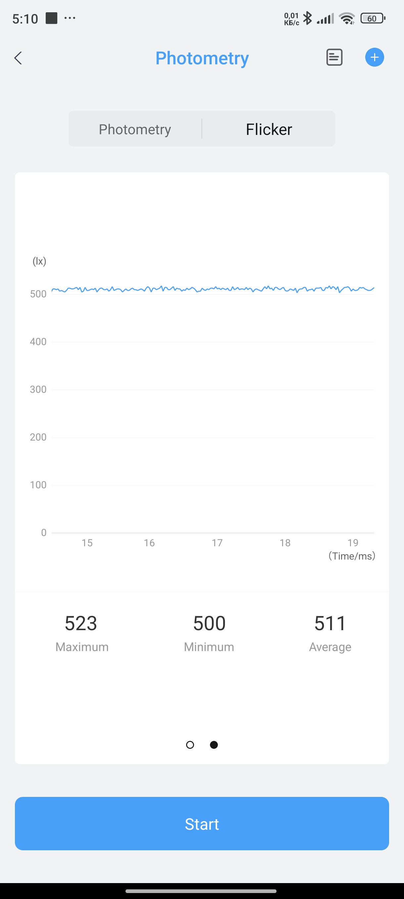The width and height of the screenshot is (404, 899).
Task: Select the Flicker tab
Action: (269, 129)
